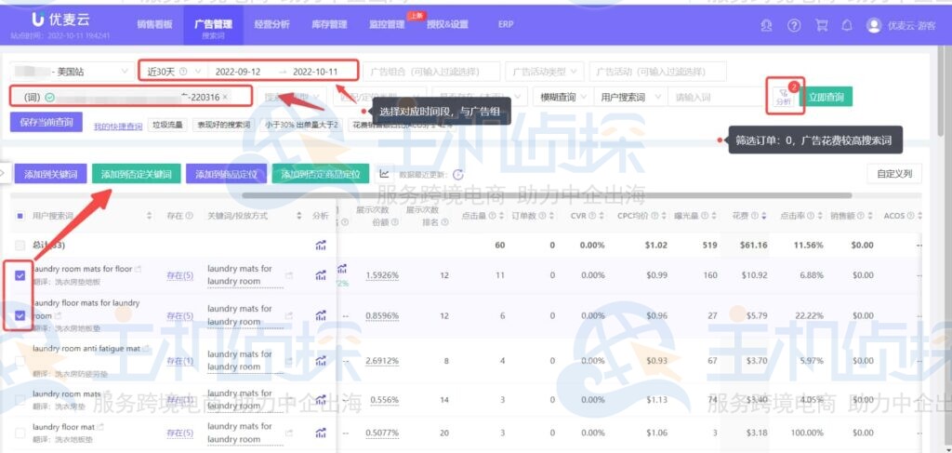Open external link icon next to laundry room mats for floor
Image resolution: width=952 pixels, height=453 pixels.
pyautogui.click(x=138, y=269)
